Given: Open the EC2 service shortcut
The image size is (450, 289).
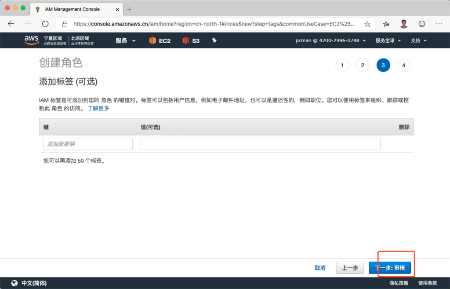Looking at the screenshot, I should 160,40.
